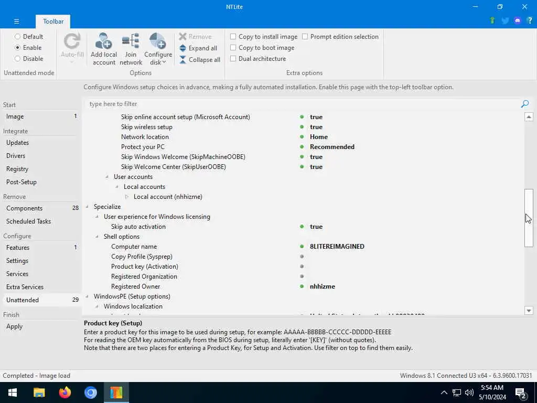Open File Explorer from taskbar

pos(39,393)
